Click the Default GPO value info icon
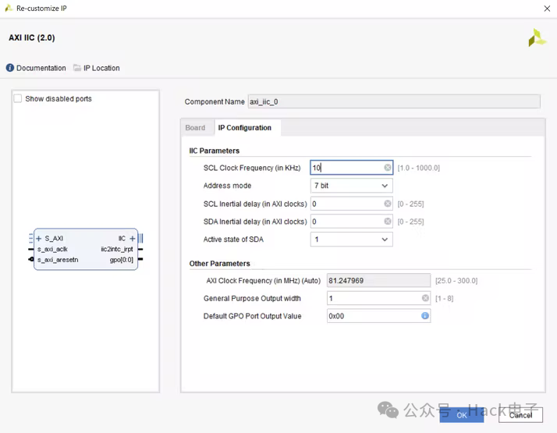The height and width of the screenshot is (433, 557). (x=425, y=316)
